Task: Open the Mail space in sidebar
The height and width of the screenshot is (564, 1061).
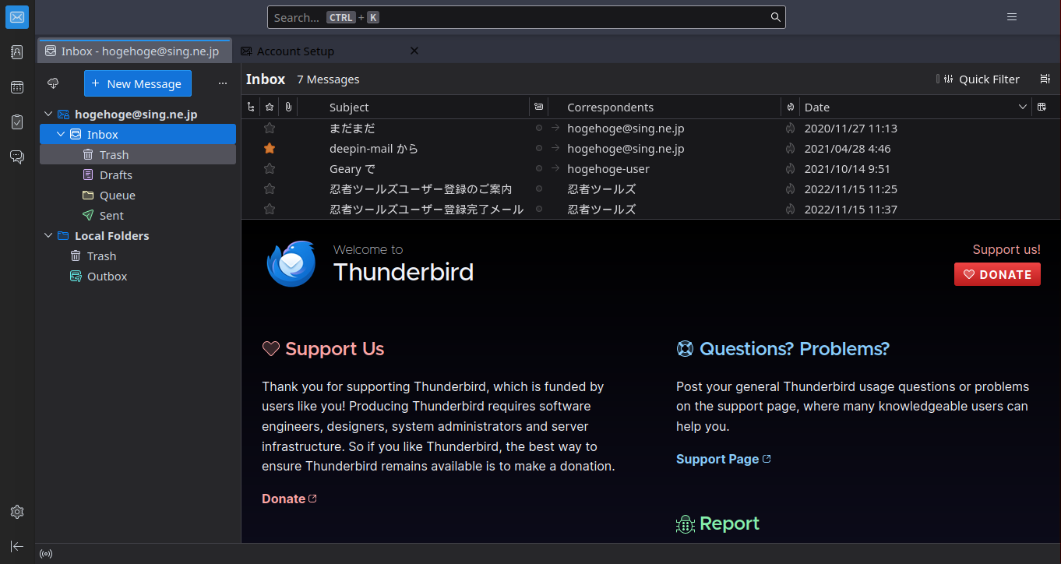Action: point(17,16)
